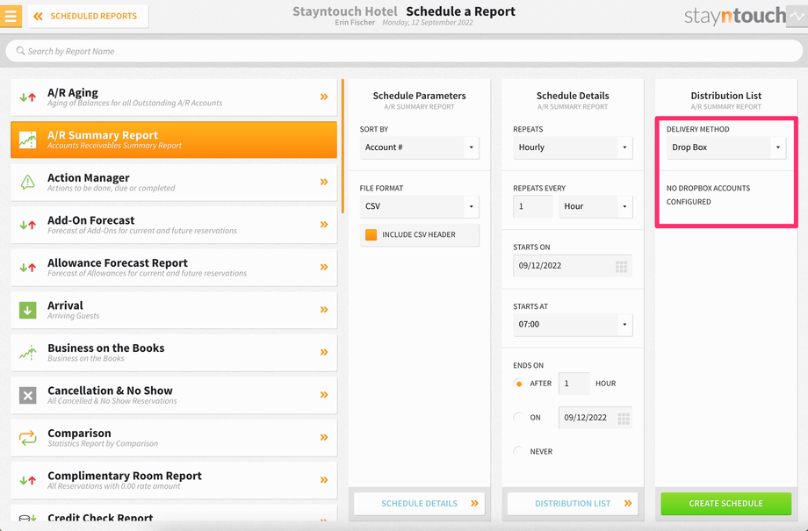This screenshot has width=808, height=531.
Task: Select the Allowance Forecast Report item
Action: (x=174, y=268)
